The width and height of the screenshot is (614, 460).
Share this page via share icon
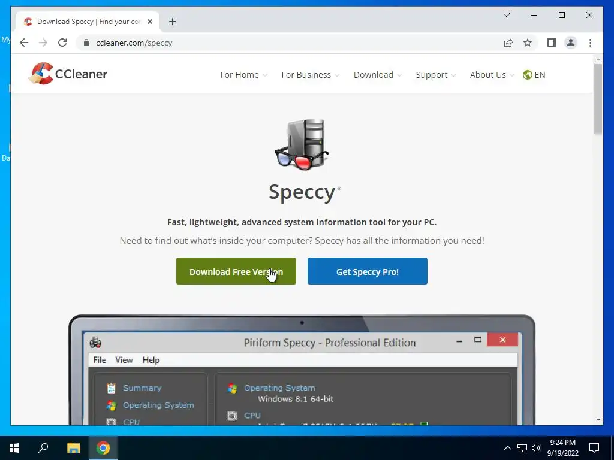(508, 43)
